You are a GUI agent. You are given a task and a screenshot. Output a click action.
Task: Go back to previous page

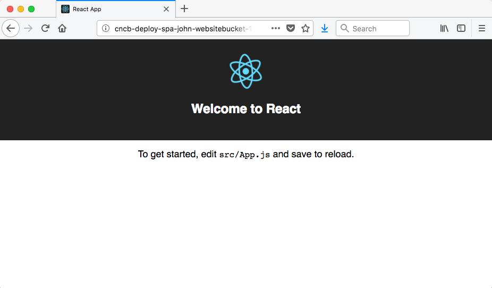pos(11,28)
